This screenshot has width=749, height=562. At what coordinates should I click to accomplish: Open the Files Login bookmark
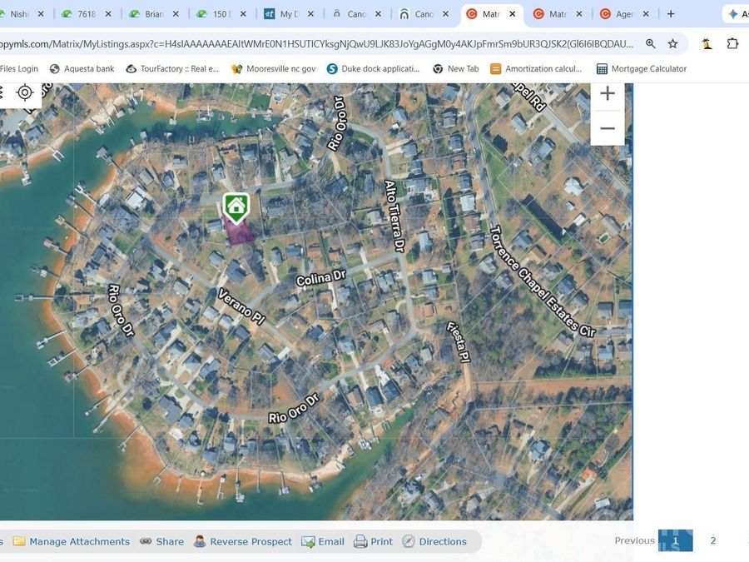[18, 69]
